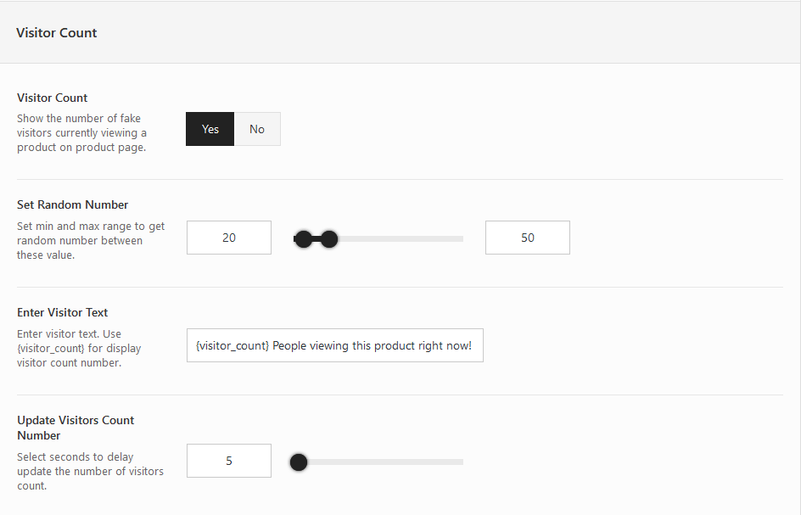This screenshot has height=515, width=801.
Task: Click the update delay seconds field showing 5
Action: (x=229, y=461)
